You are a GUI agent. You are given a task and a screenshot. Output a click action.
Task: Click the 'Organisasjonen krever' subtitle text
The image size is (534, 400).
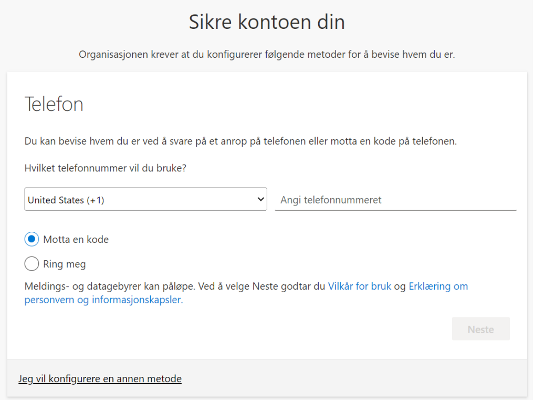coord(267,55)
